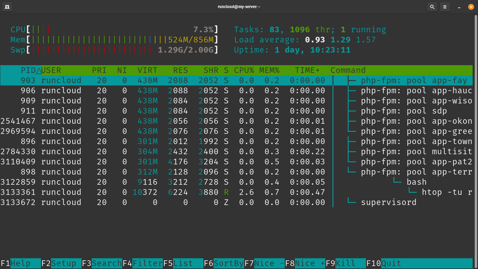Open the hamburger menu in title bar
Viewport: 478px width, 269px height.
pos(445,7)
